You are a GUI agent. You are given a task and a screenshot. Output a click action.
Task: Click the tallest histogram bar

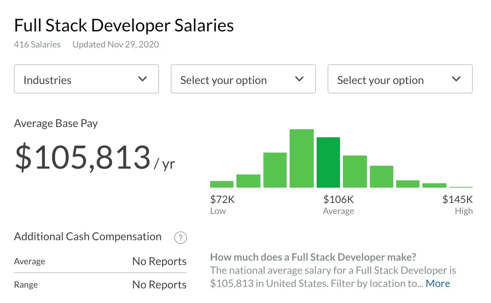(302, 158)
